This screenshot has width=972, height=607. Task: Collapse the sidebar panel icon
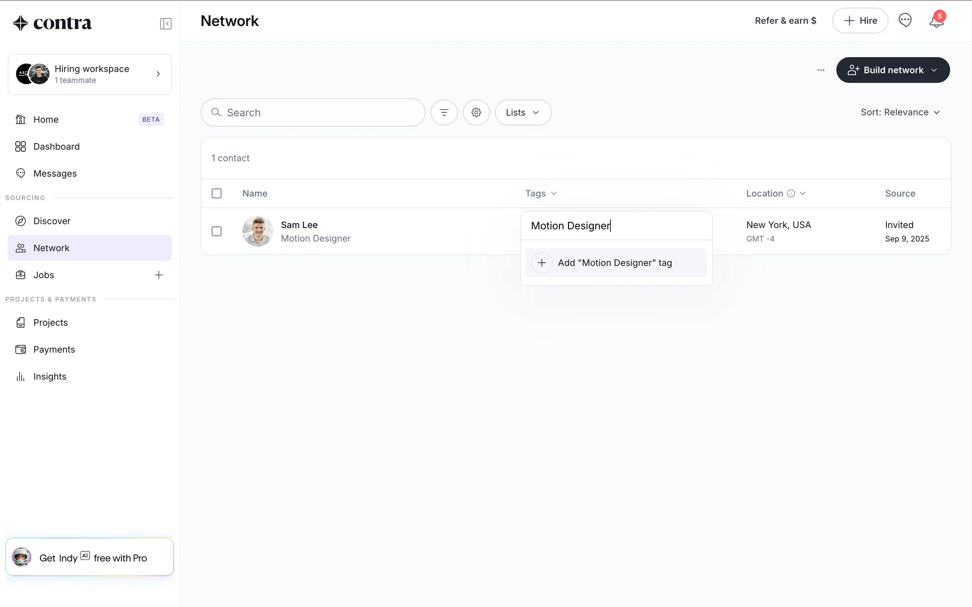[166, 24]
